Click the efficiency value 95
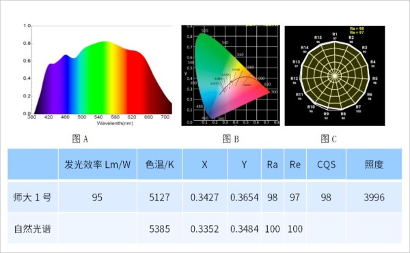 (x=97, y=198)
